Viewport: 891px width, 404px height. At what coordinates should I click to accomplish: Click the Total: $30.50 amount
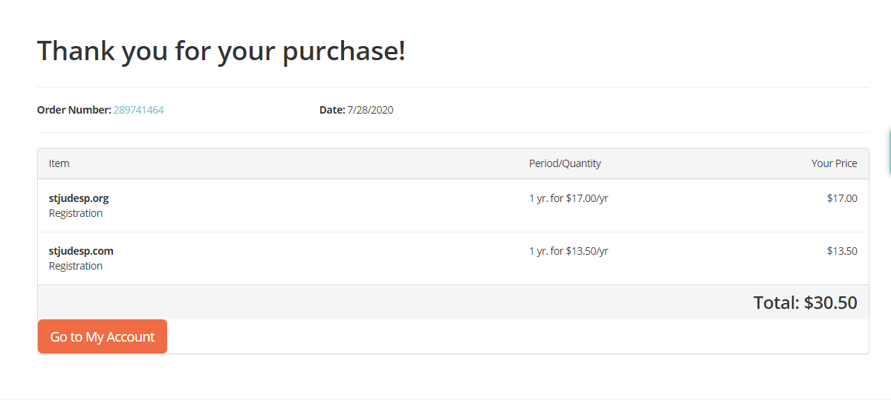tap(805, 302)
